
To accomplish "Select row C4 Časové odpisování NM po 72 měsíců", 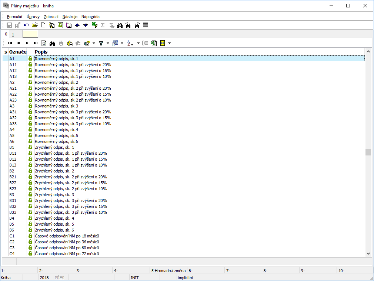I will click(184, 254).
